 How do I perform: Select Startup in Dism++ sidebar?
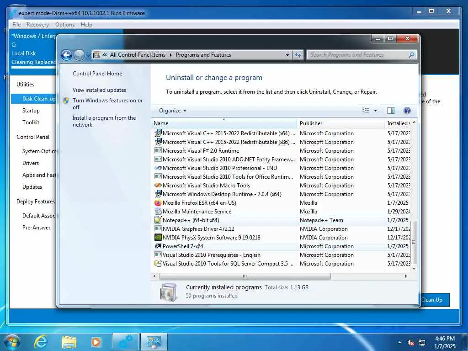coord(31,111)
